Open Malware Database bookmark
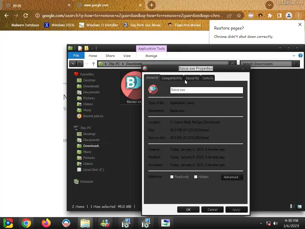Viewport: 305px width, 229px height. (x=23, y=25)
